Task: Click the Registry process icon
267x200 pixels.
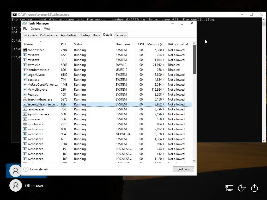Action: coord(25,94)
